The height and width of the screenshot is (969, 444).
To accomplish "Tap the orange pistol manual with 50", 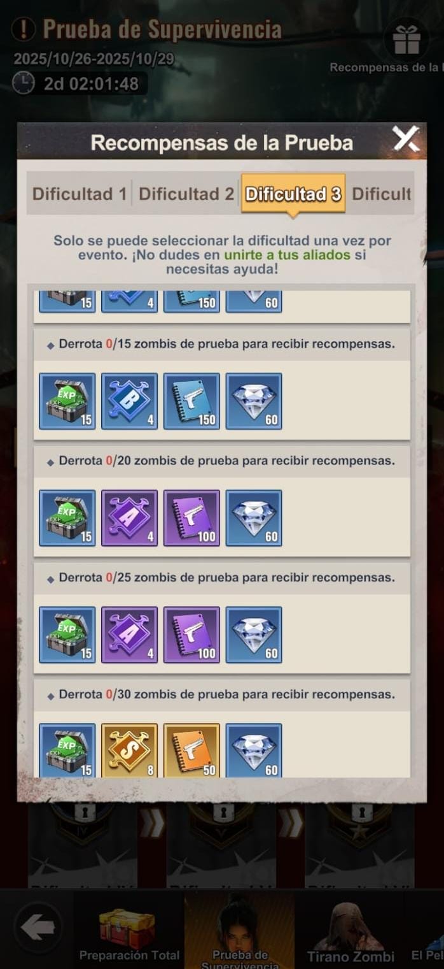I will coord(191,750).
